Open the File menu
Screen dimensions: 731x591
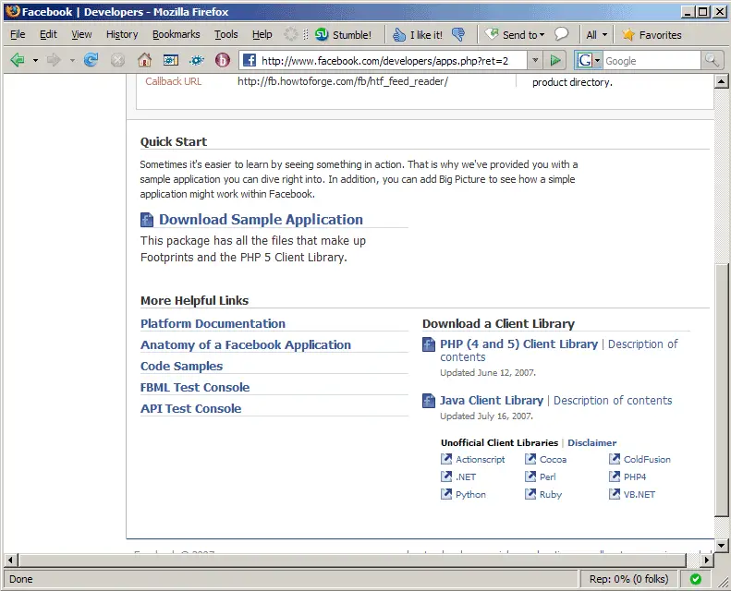pyautogui.click(x=18, y=34)
